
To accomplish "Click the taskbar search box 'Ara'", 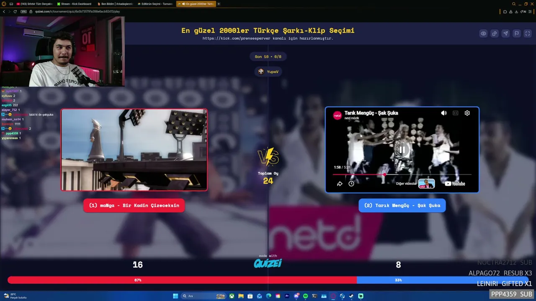I will pyautogui.click(x=203, y=296).
